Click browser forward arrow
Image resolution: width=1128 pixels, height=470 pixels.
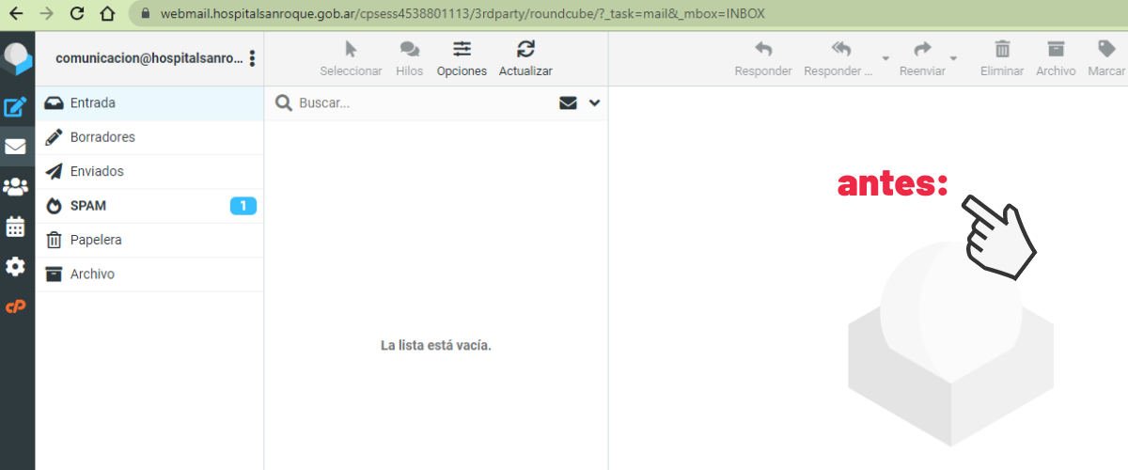47,14
